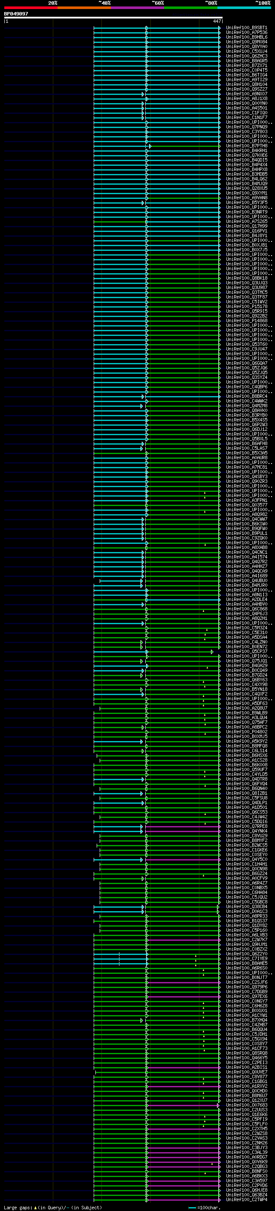Select hit UniRef100_Q5CP37

click(x=247, y=652)
